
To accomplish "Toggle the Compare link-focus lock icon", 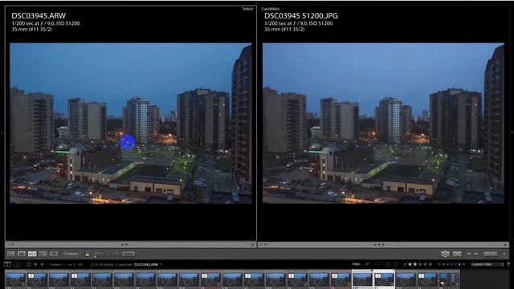I will coord(88,254).
